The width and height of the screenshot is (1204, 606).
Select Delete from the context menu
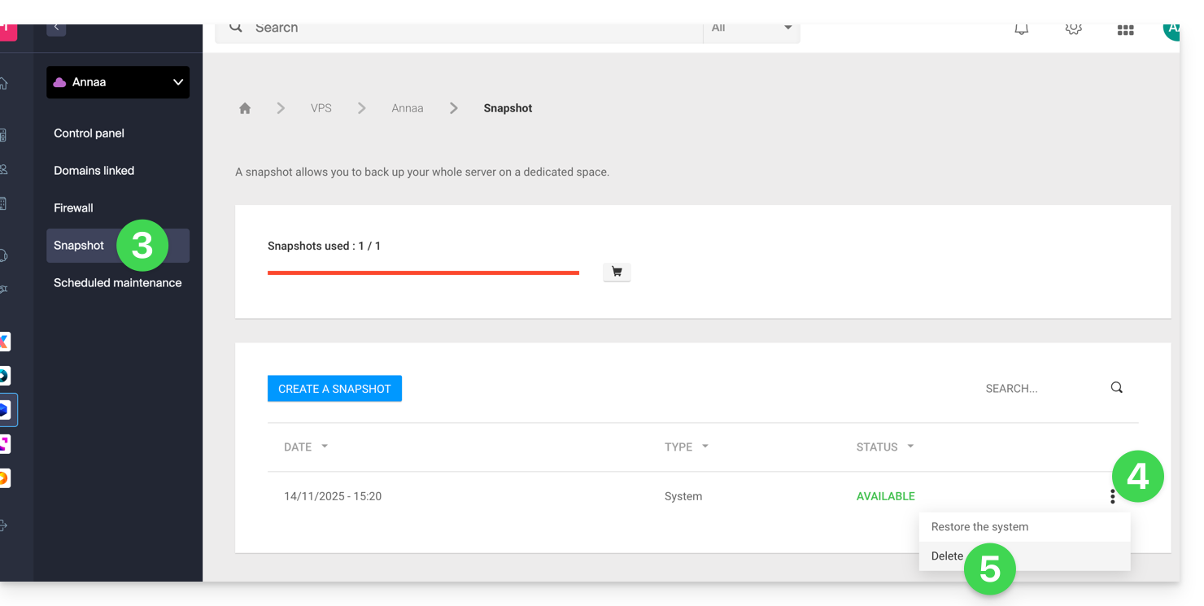pyautogui.click(x=948, y=556)
